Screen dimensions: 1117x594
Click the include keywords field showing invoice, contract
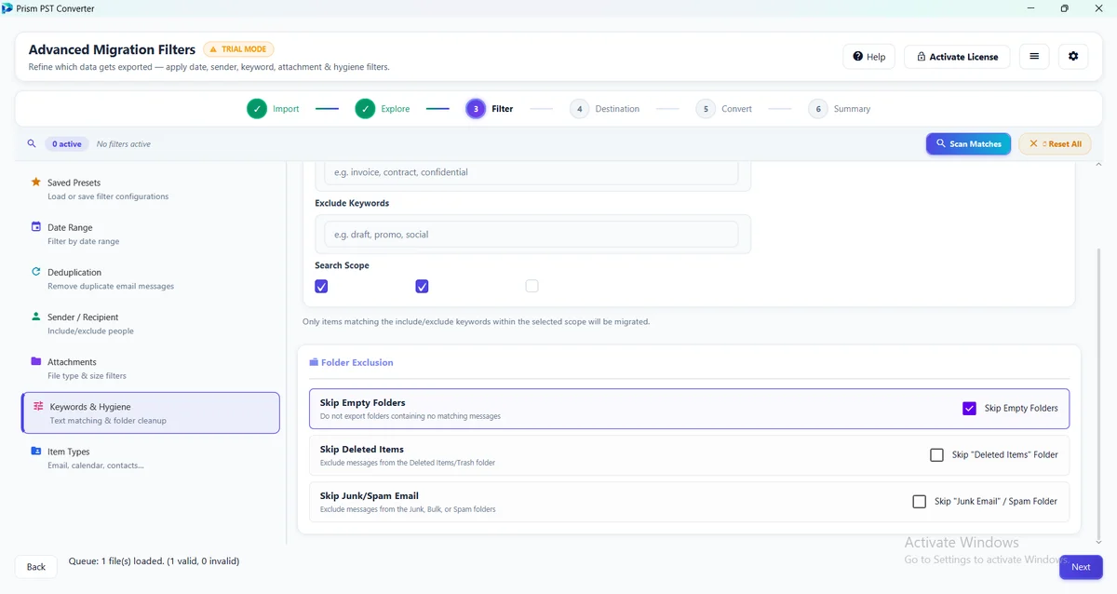(x=531, y=172)
